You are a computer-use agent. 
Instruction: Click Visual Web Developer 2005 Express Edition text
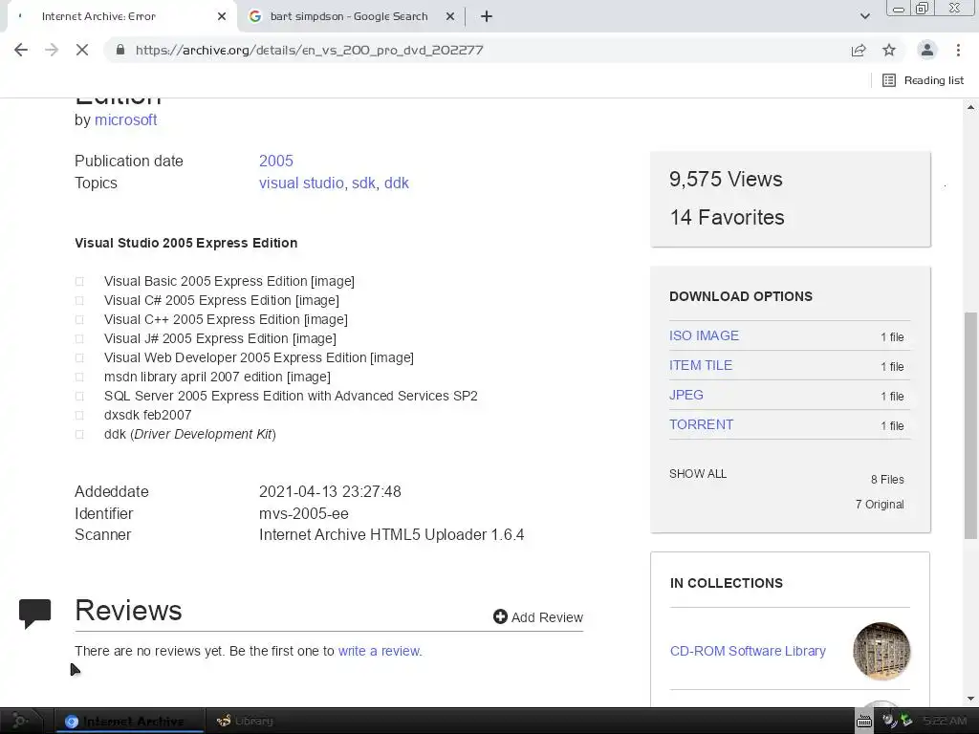tap(259, 357)
